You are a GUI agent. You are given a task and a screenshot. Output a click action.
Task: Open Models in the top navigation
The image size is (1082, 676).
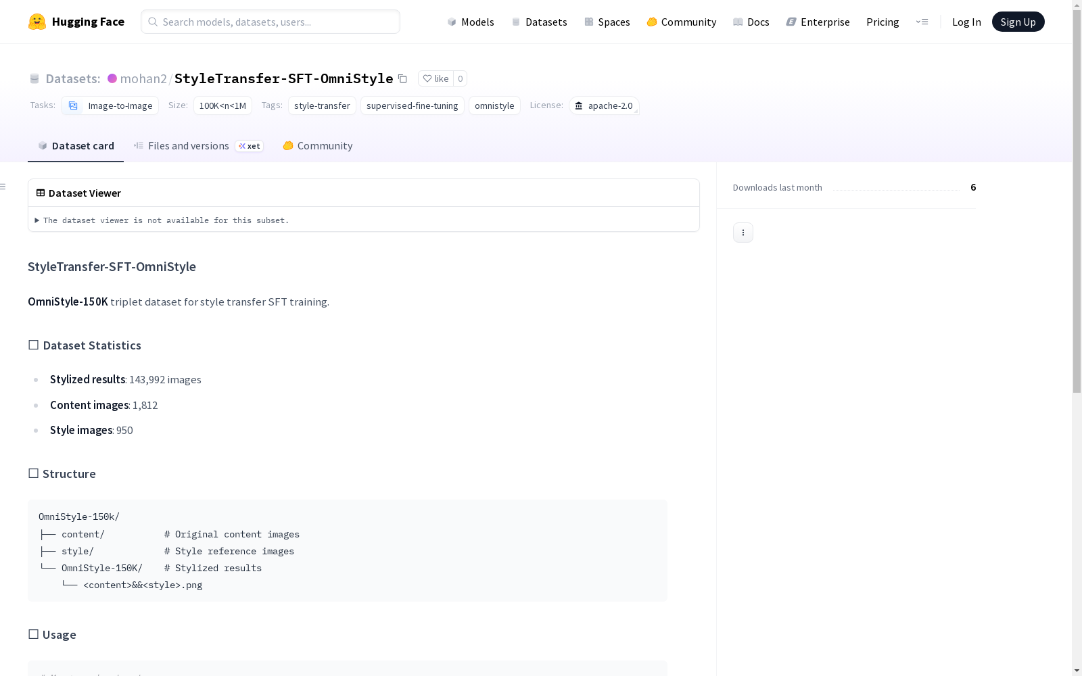(x=471, y=22)
